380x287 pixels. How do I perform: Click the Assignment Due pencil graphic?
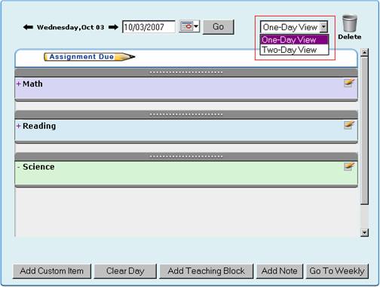[89, 57]
